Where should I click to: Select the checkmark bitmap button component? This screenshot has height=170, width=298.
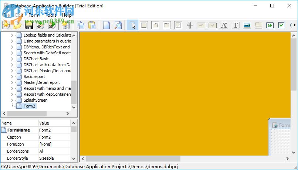[x=213, y=25]
